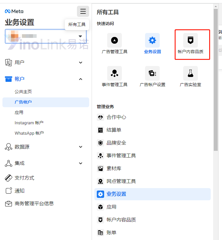This screenshot has height=240, width=222.
Task: Click 广告帐户设置 label under quick access
Action: 152,85
